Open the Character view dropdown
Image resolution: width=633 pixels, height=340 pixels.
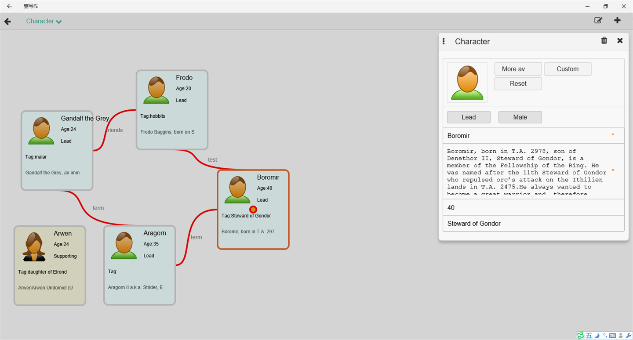tap(44, 21)
